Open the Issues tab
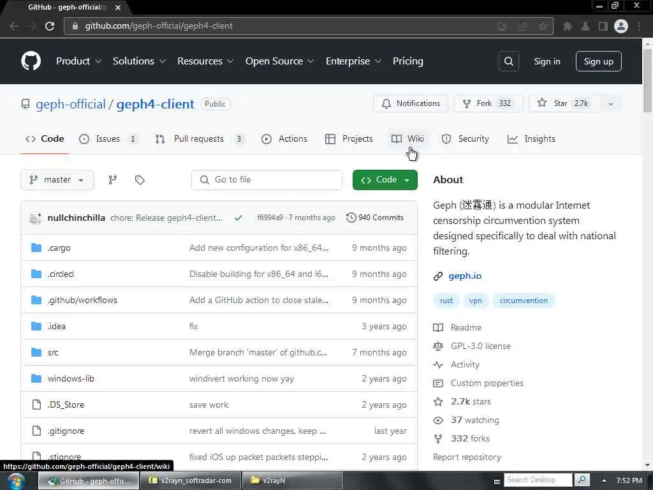The width and height of the screenshot is (653, 490). [x=108, y=138]
